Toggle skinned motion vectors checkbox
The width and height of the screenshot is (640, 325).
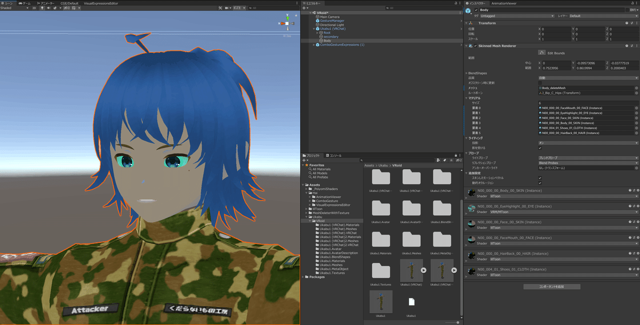pos(540,177)
